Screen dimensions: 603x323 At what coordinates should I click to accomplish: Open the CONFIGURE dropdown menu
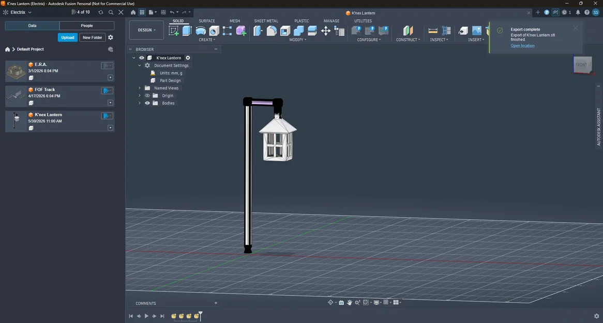coord(369,40)
